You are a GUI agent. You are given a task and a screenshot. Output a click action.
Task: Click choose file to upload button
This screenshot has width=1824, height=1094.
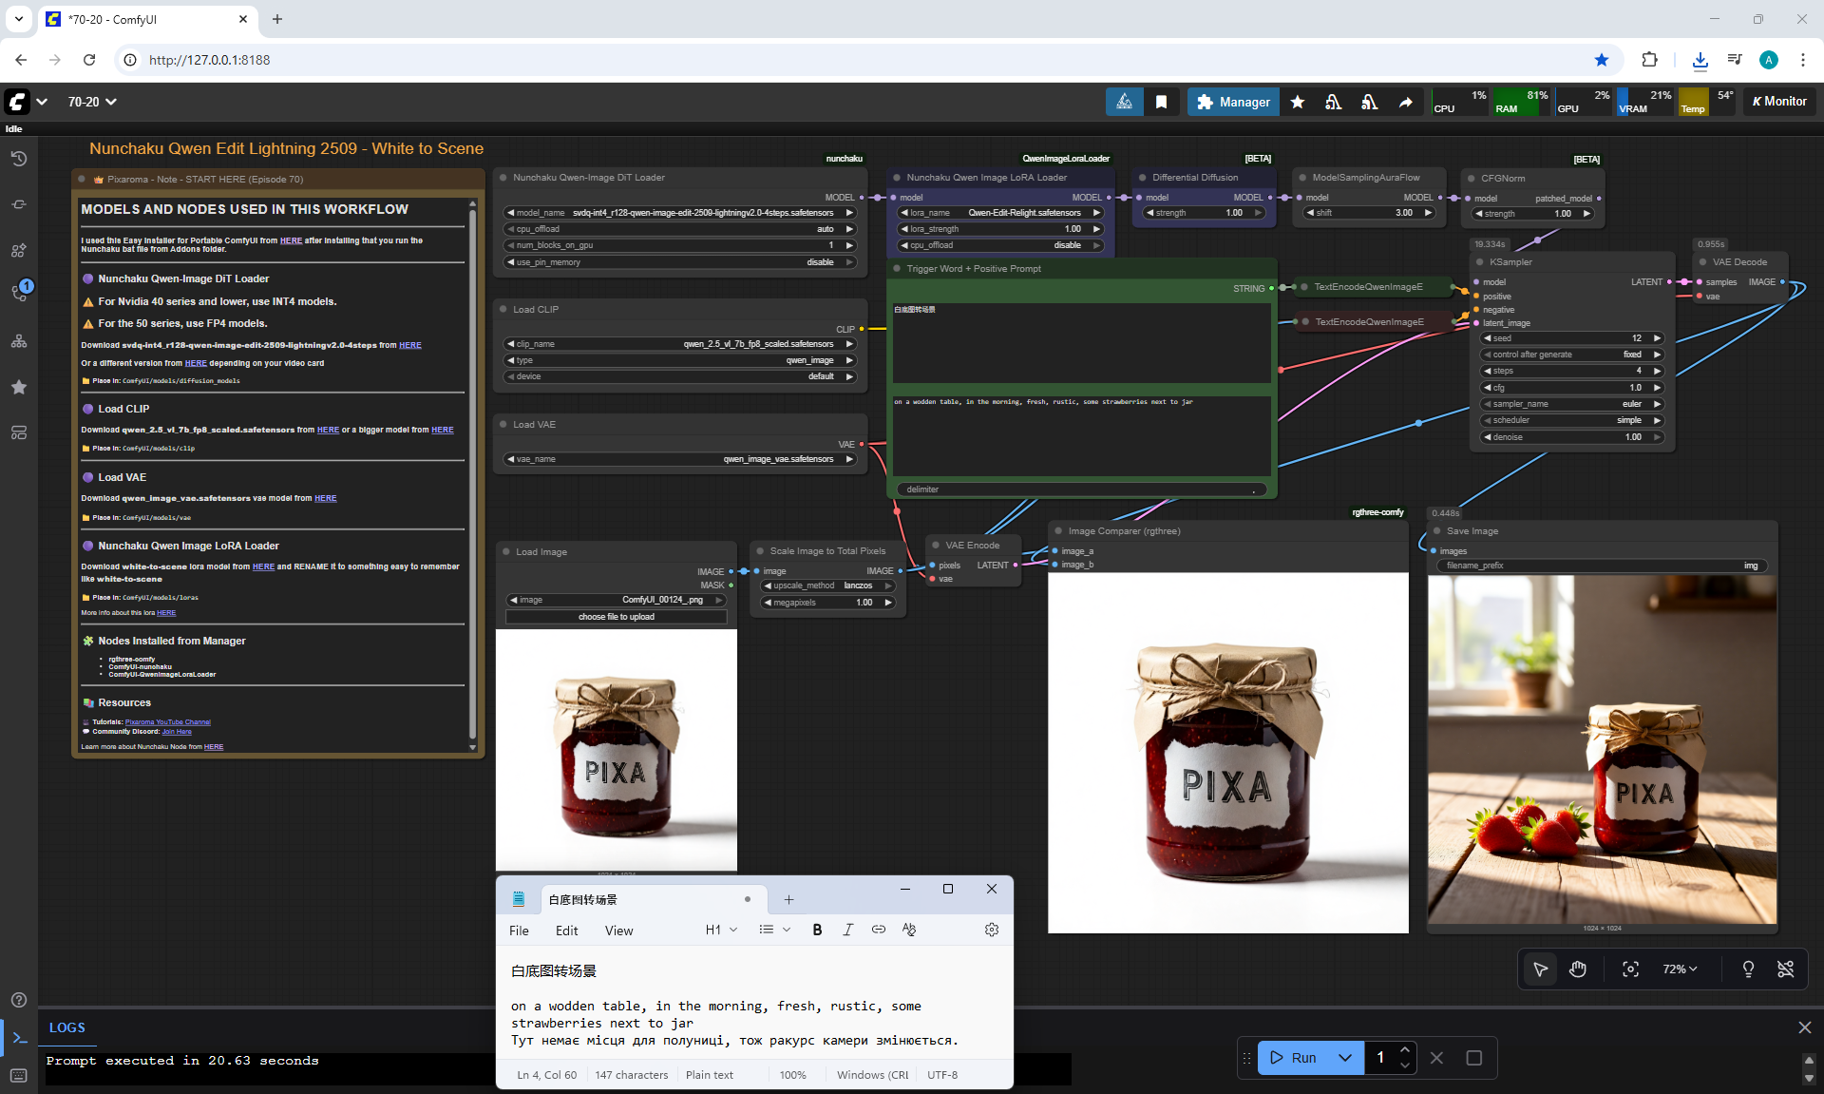pos(616,617)
